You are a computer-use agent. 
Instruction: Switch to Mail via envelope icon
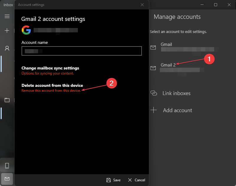pyautogui.click(x=7, y=179)
